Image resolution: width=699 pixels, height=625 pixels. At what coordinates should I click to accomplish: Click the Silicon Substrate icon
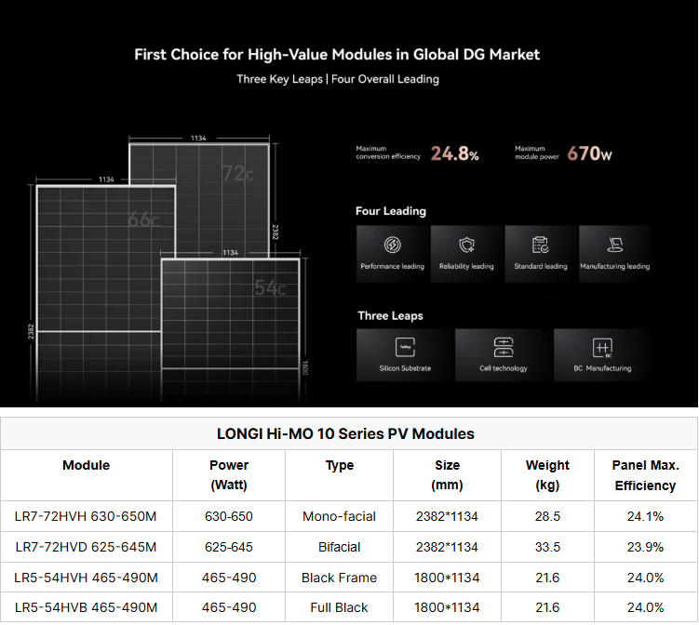click(405, 347)
